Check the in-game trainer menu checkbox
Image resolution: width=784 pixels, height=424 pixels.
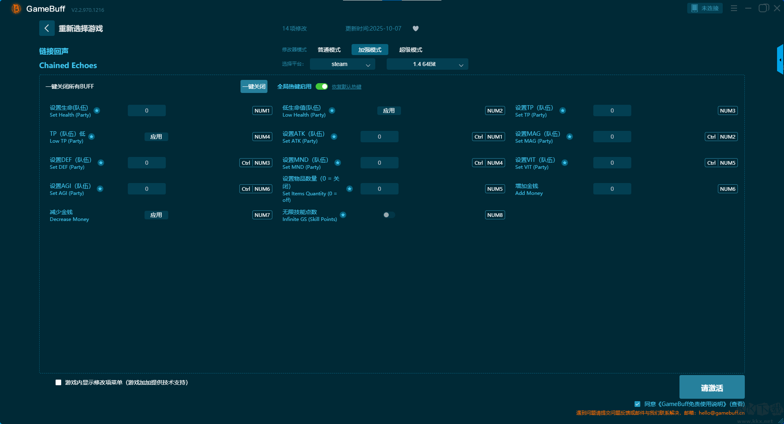click(x=58, y=382)
